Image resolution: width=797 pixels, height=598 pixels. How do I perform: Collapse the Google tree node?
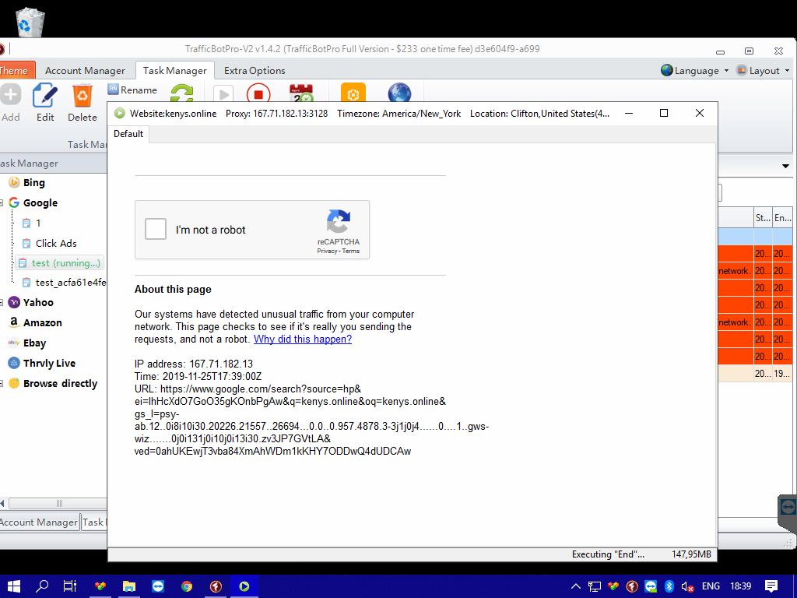click(2, 202)
